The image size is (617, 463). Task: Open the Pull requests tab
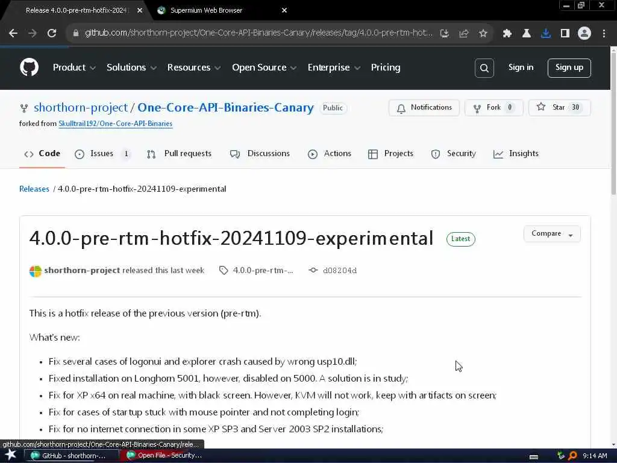click(x=179, y=154)
